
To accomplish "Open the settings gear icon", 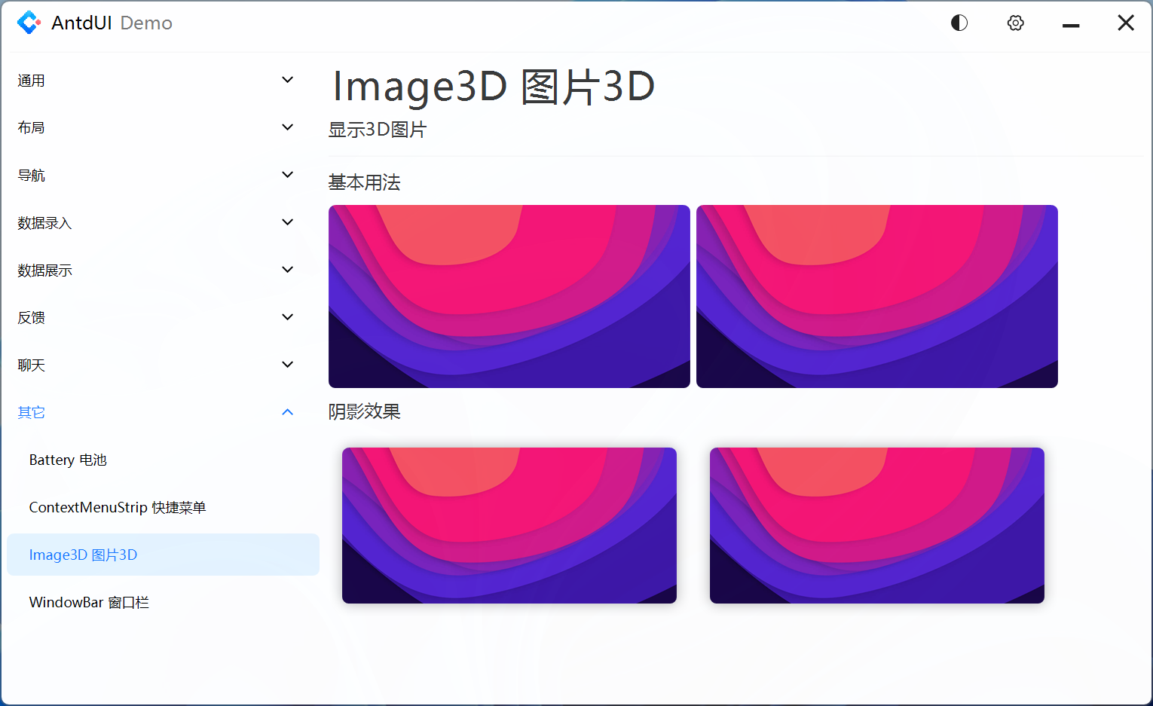I will tap(1015, 23).
